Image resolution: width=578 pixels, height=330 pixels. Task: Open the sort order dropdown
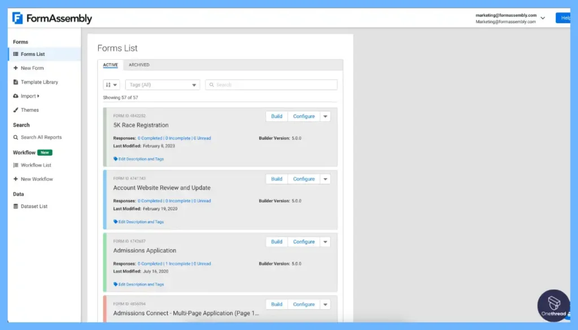[111, 85]
